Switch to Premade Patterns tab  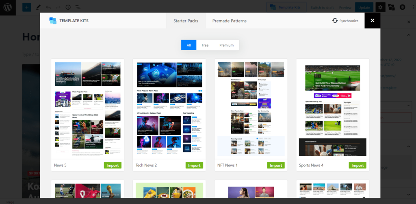click(230, 21)
